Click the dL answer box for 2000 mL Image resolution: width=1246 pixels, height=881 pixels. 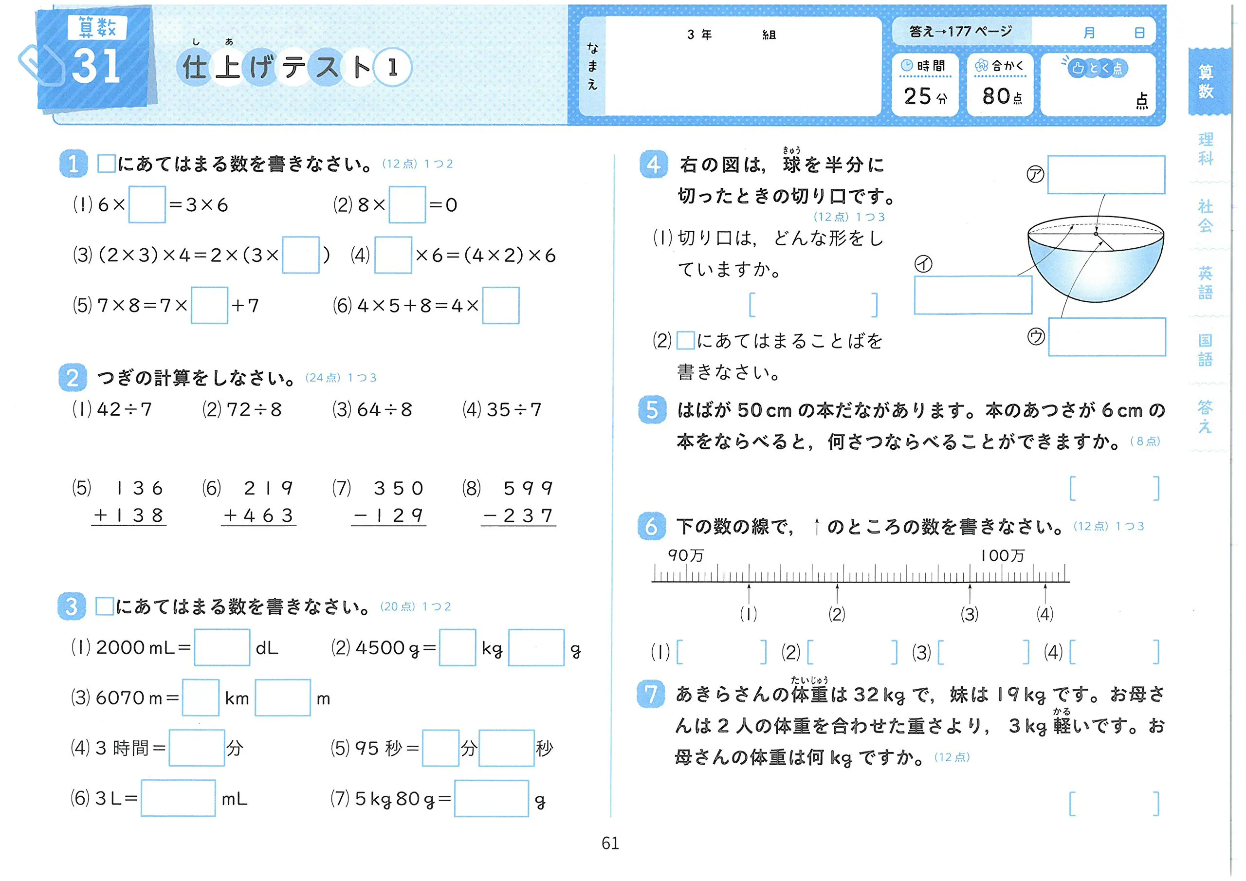(x=222, y=647)
